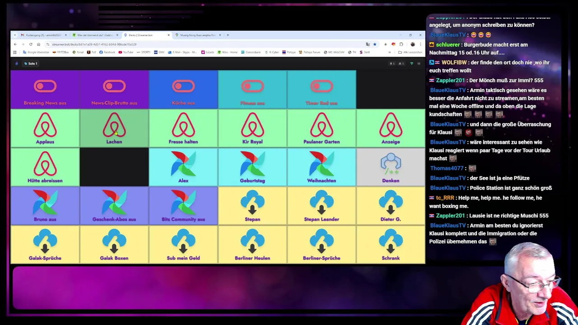Viewport: 578px width, 325px height.
Task: Trigger the Stepan download button
Action: pos(252,206)
